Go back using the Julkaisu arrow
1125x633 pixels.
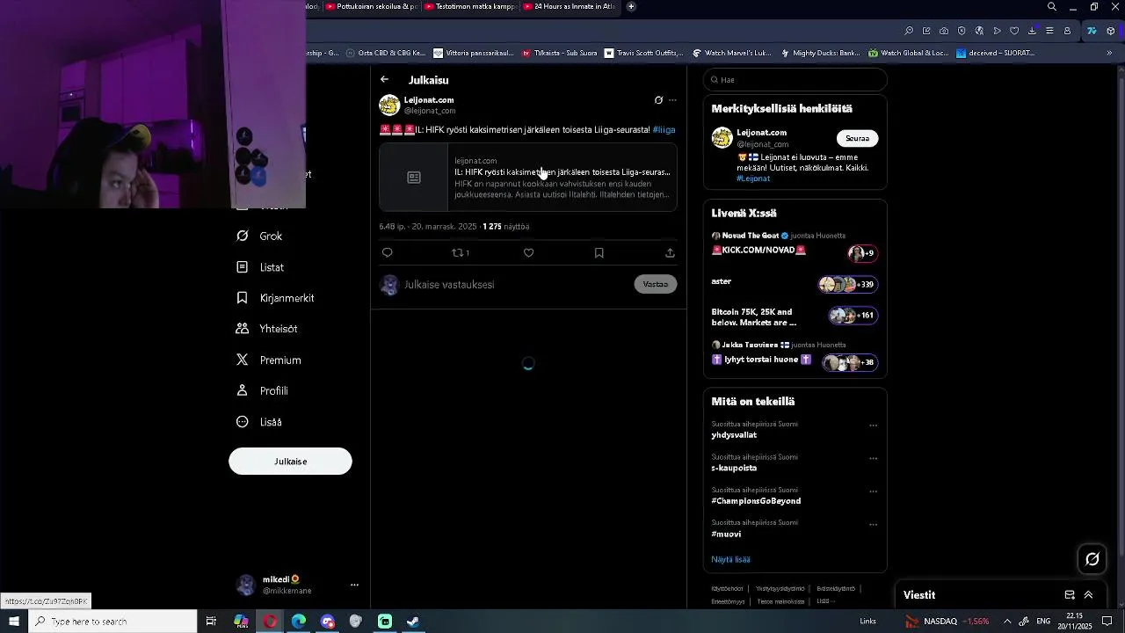pyautogui.click(x=384, y=79)
